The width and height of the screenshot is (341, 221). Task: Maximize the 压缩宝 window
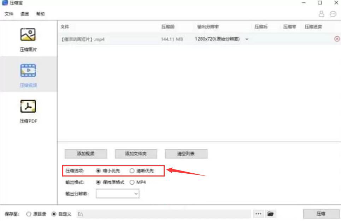click(320, 2)
